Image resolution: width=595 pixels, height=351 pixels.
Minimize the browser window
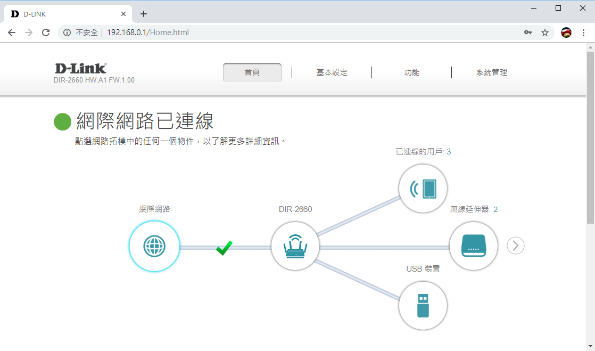[534, 8]
